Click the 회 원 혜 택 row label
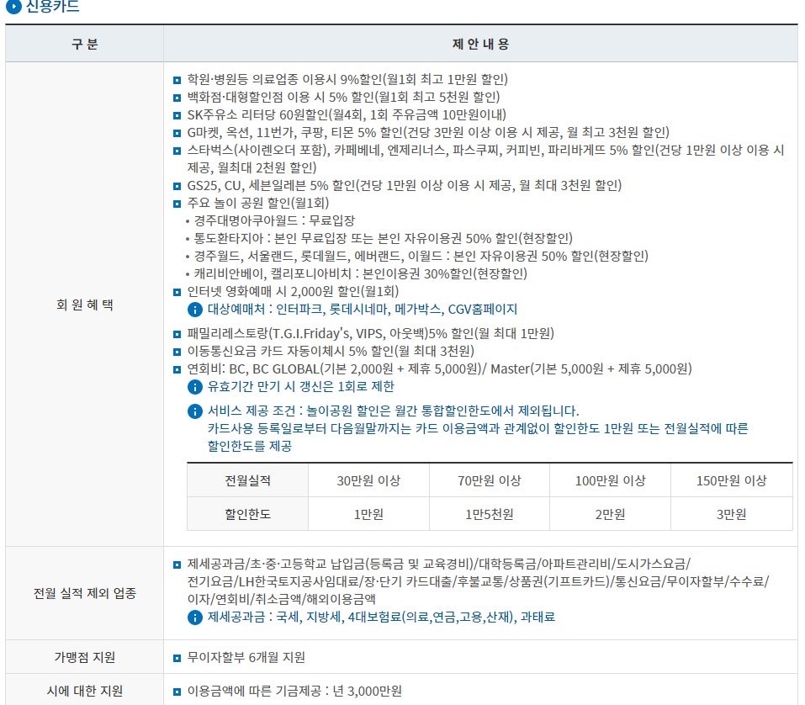 (85, 305)
